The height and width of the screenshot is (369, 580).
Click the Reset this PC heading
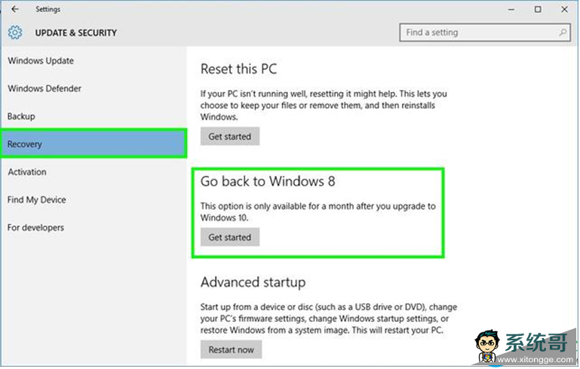click(238, 69)
